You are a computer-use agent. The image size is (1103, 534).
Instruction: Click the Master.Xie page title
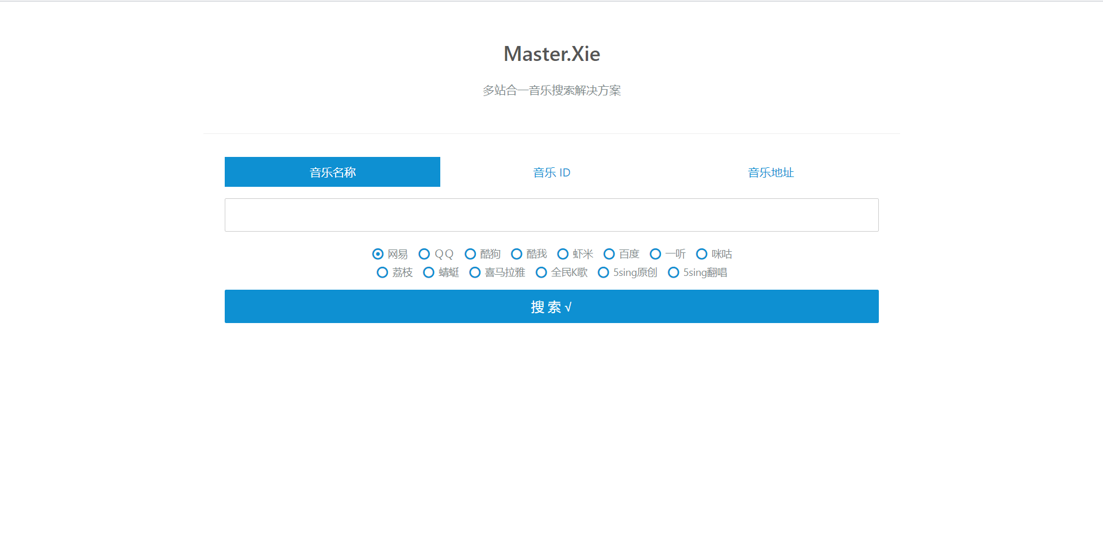click(x=551, y=53)
